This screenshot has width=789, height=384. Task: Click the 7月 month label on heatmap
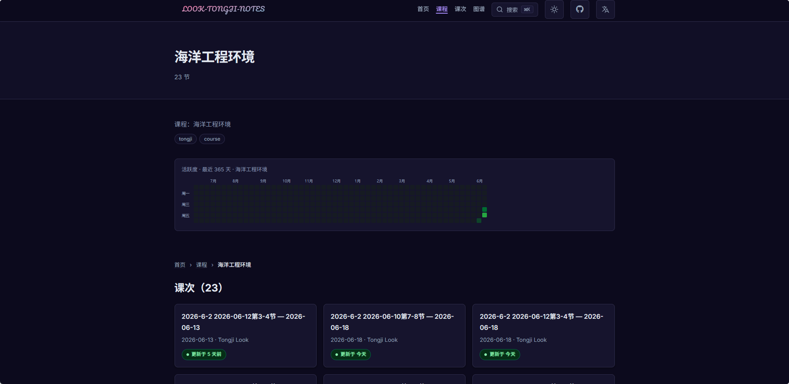pyautogui.click(x=213, y=181)
